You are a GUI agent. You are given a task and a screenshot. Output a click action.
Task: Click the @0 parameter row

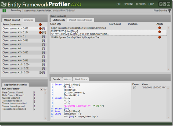[149, 88]
